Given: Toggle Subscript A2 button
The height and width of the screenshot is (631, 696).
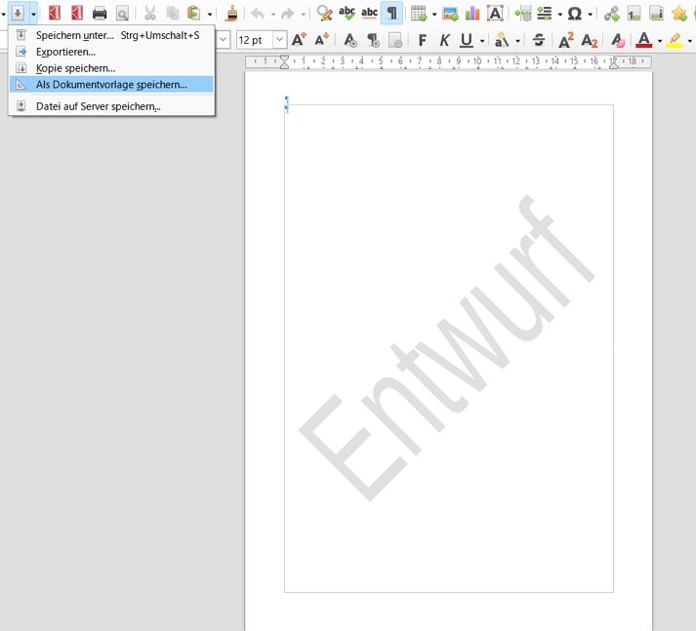Looking at the screenshot, I should point(589,40).
